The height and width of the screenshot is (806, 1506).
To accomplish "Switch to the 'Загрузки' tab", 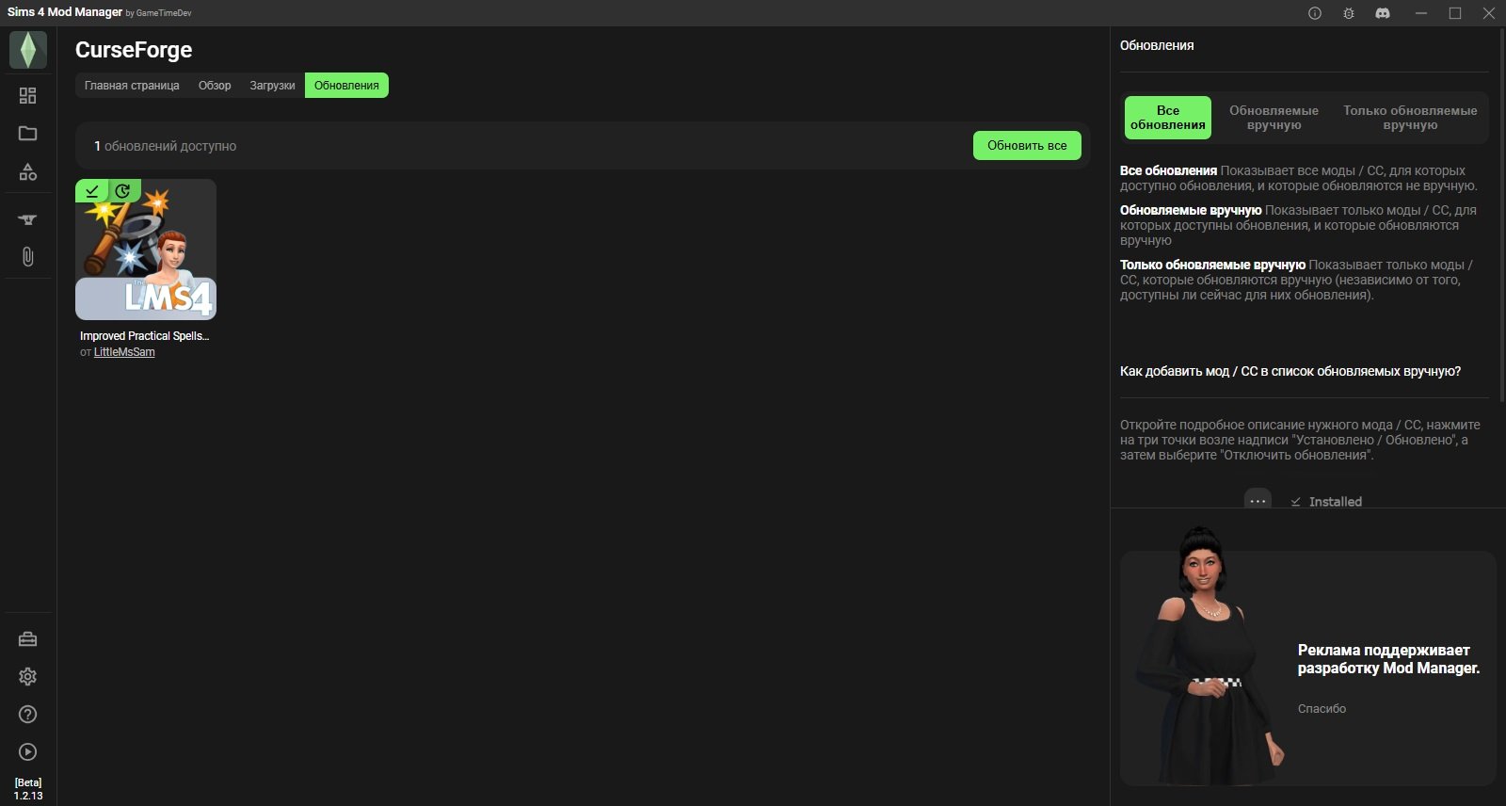I will (x=272, y=86).
